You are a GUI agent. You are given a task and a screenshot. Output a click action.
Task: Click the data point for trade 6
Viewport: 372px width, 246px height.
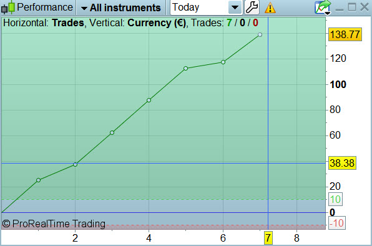[x=223, y=62]
